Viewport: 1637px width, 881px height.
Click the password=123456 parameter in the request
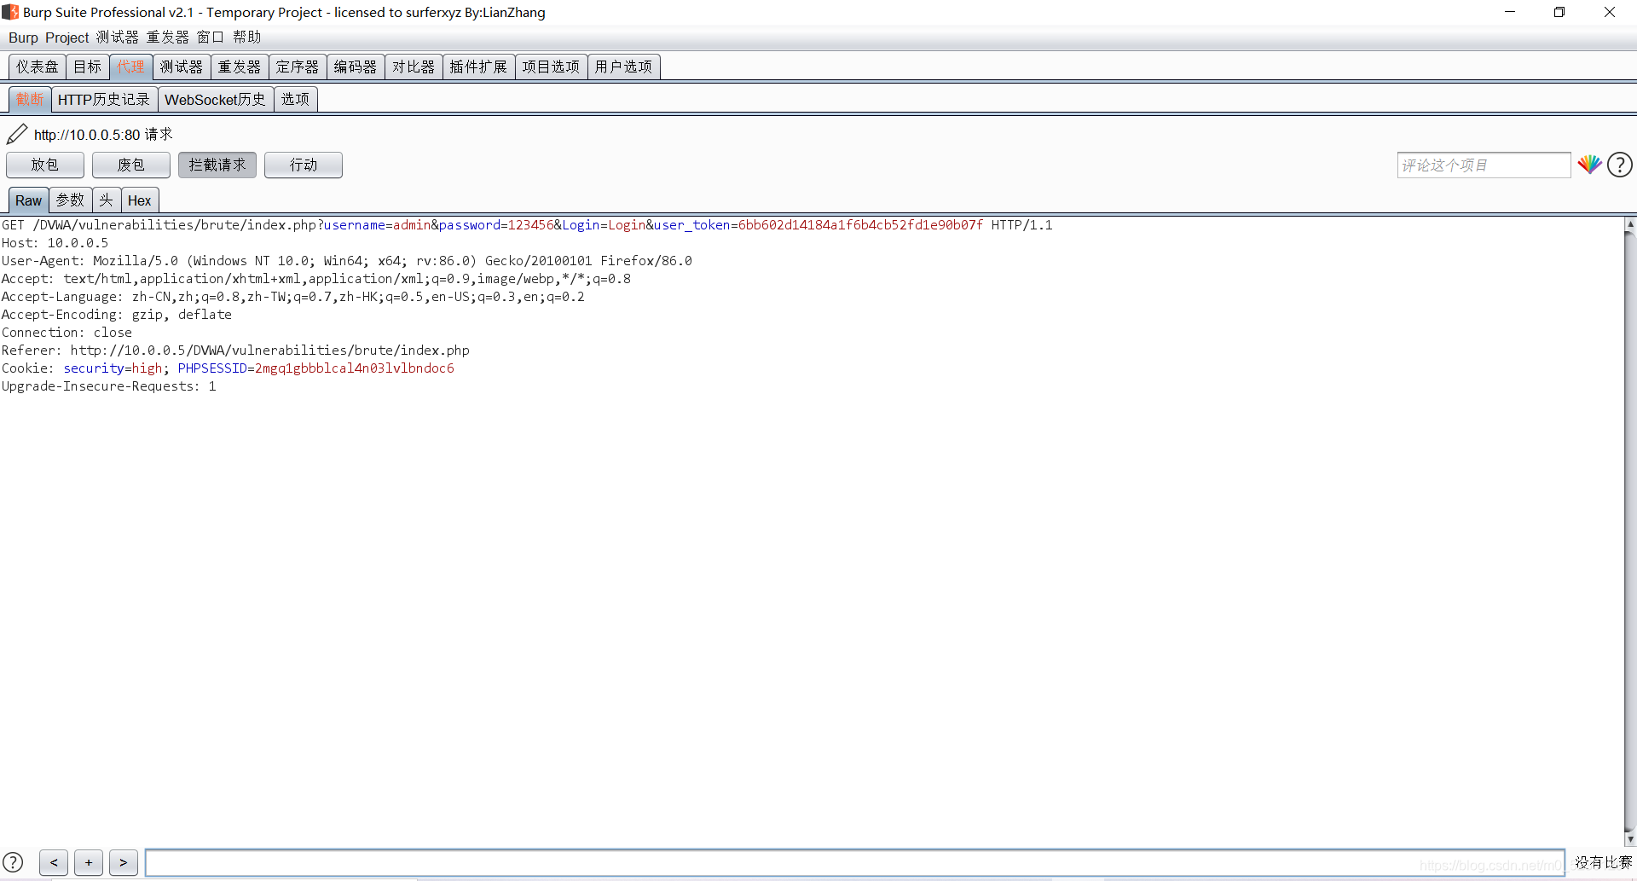click(496, 225)
